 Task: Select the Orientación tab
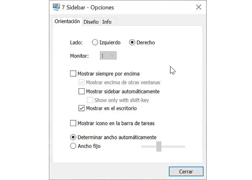pos(67,22)
